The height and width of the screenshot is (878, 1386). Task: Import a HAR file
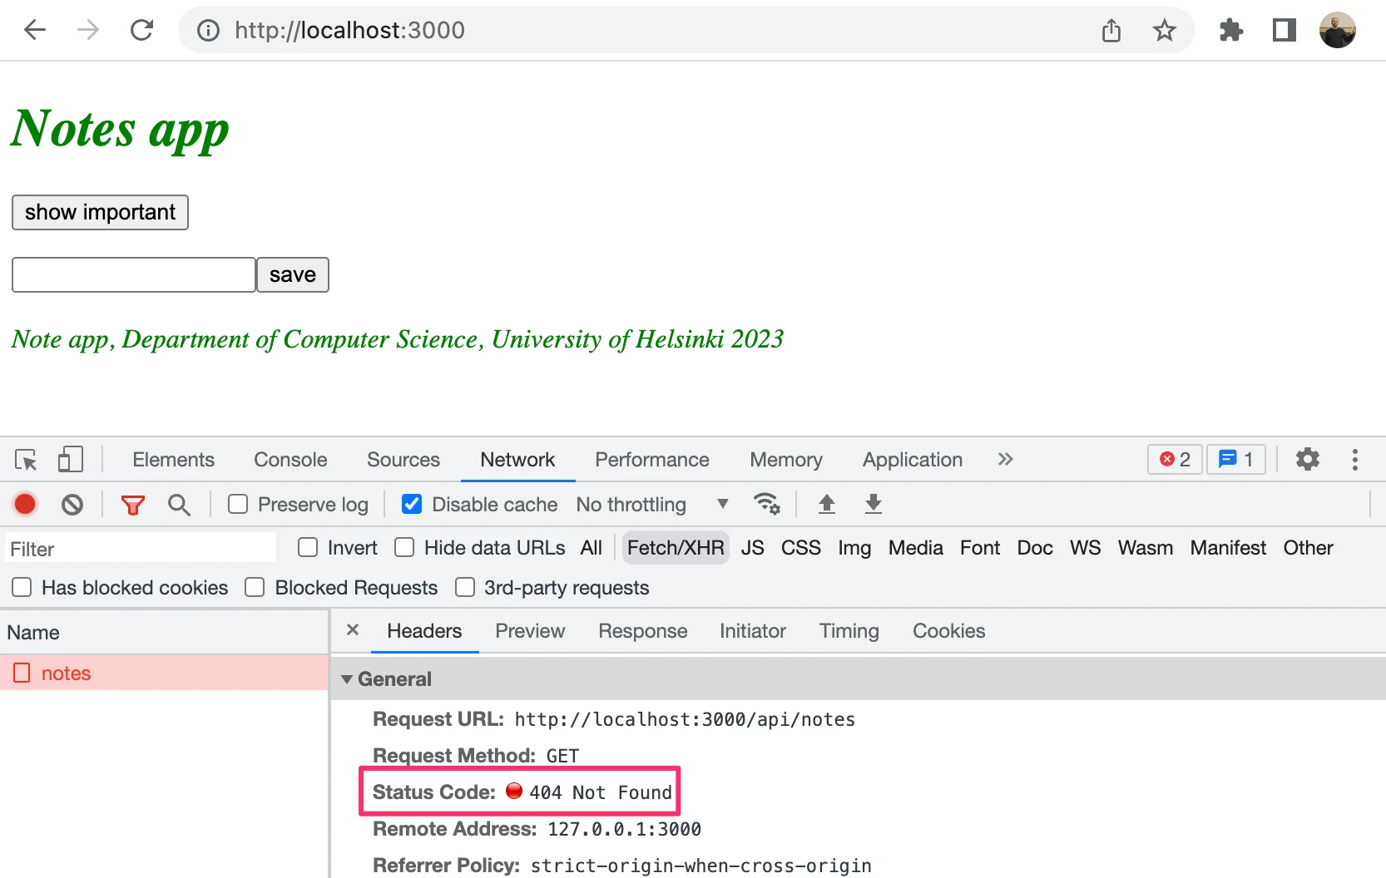point(827,504)
